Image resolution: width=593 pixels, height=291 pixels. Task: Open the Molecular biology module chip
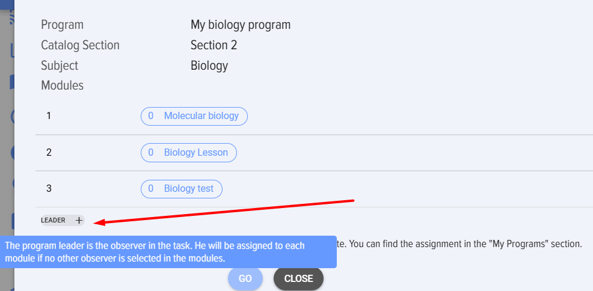pos(194,116)
